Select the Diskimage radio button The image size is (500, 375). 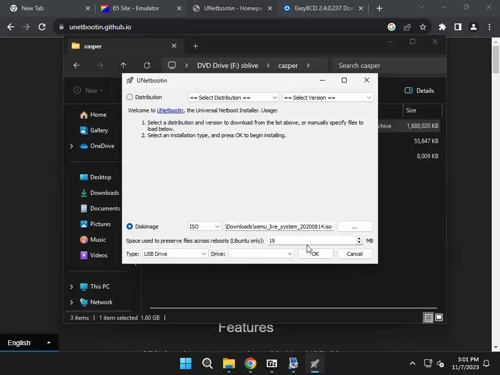129,227
